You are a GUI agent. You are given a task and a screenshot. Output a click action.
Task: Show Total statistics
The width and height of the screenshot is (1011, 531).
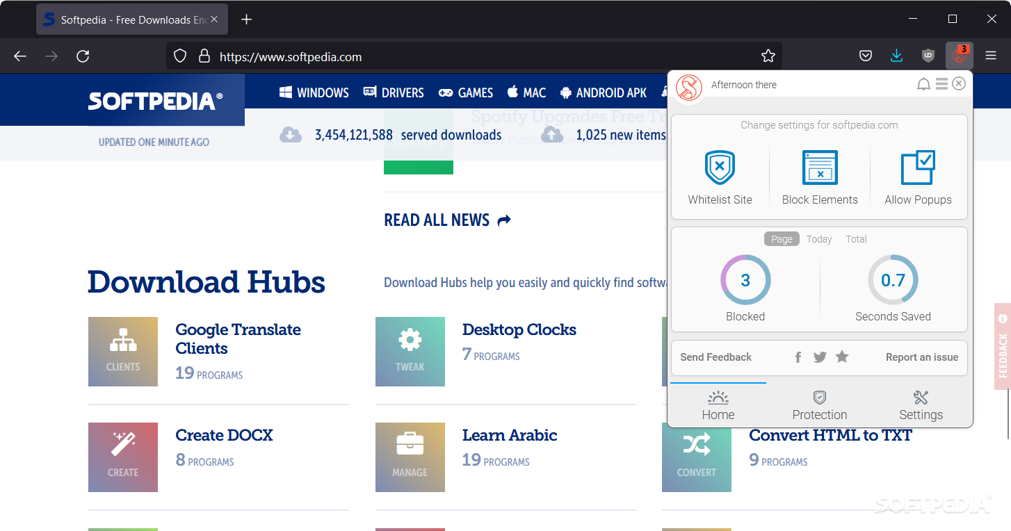[856, 239]
